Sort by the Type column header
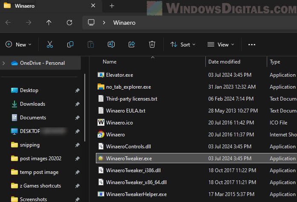Viewport: 297px width, 202px height. [x=275, y=62]
